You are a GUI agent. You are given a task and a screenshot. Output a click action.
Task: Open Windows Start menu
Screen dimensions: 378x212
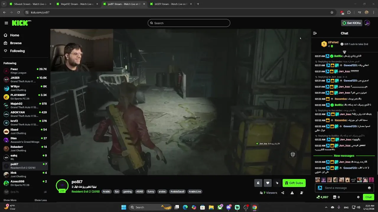click(x=124, y=207)
